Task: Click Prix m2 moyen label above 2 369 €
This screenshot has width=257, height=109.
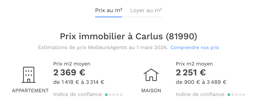Action: coord(72,64)
